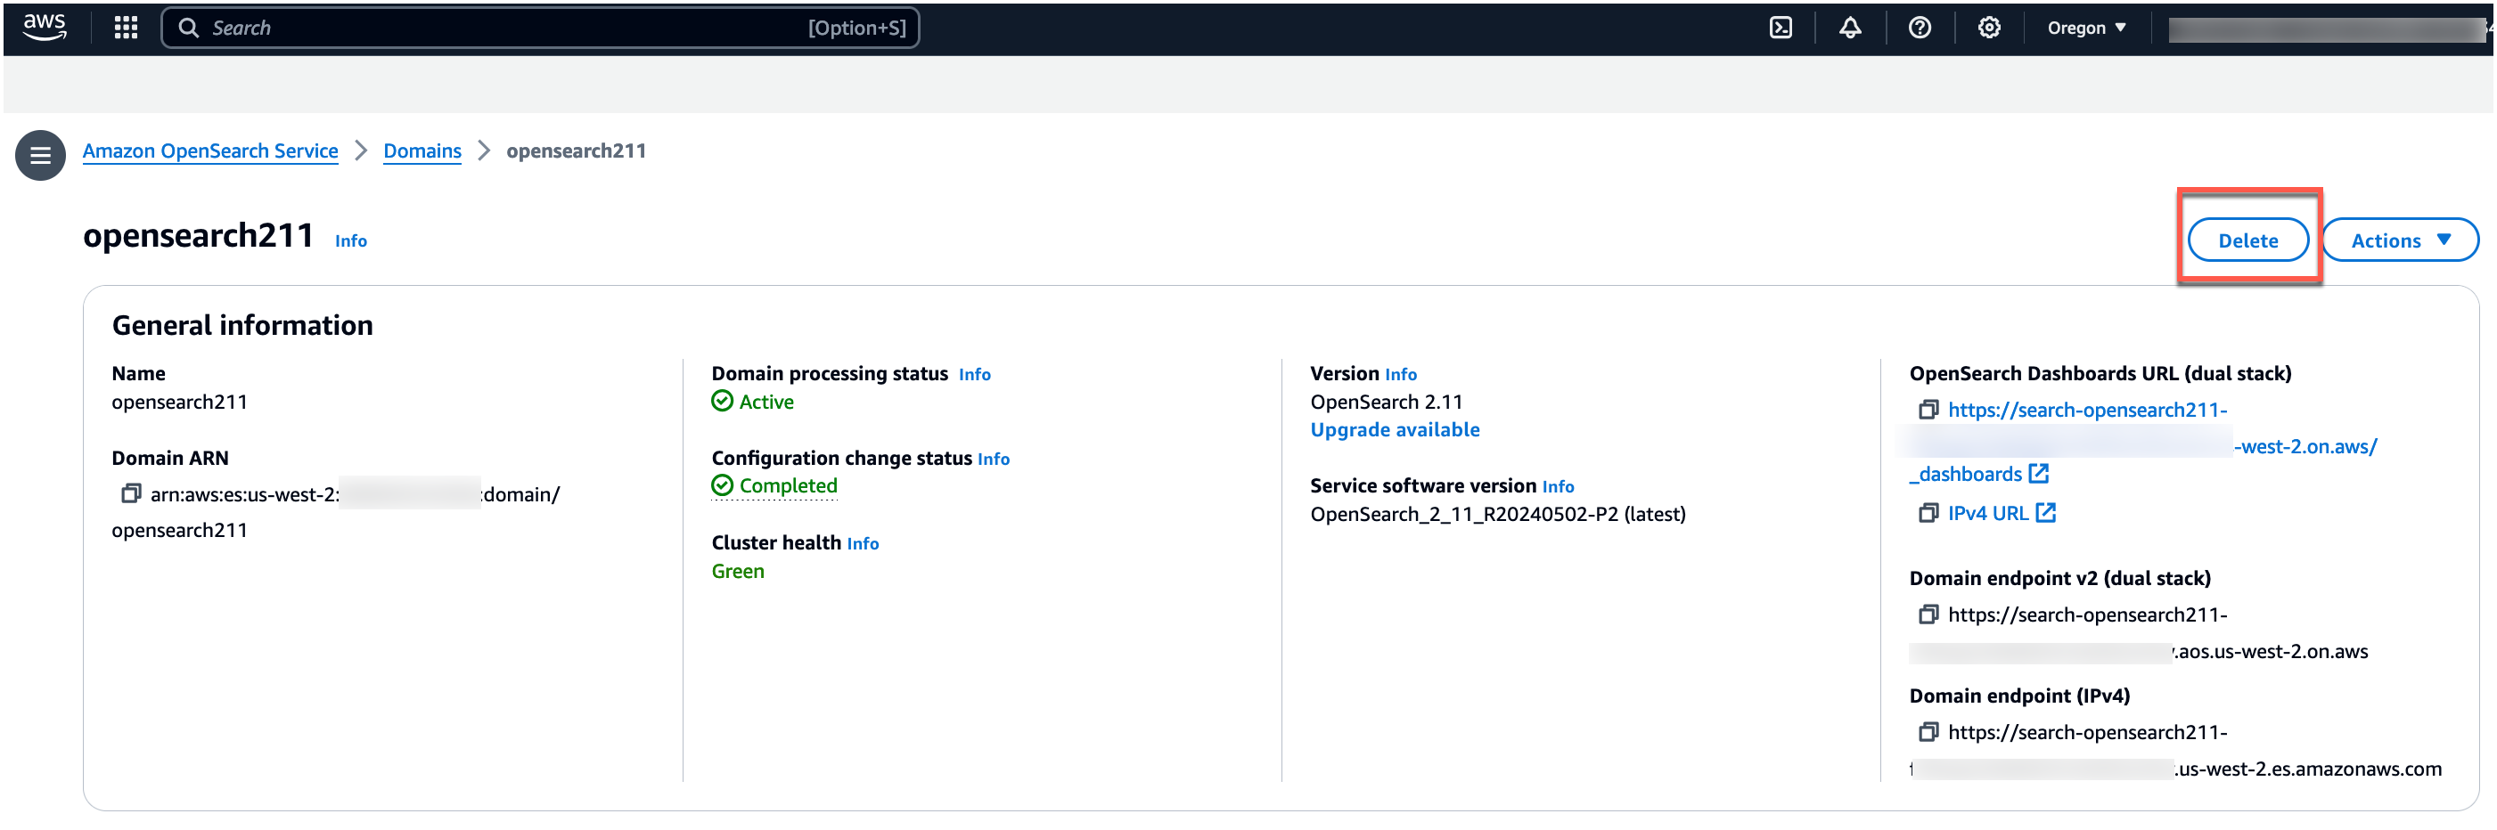
Task: Open the side navigation hamburger menu
Action: coord(41,155)
